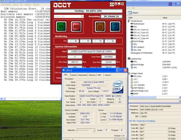The width and height of the screenshot is (181, 140).
Task: Click the Super PI title bar icon
Action: (x=2, y=1)
